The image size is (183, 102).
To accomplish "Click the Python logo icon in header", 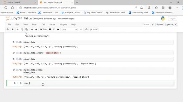I will click(x=163, y=18).
